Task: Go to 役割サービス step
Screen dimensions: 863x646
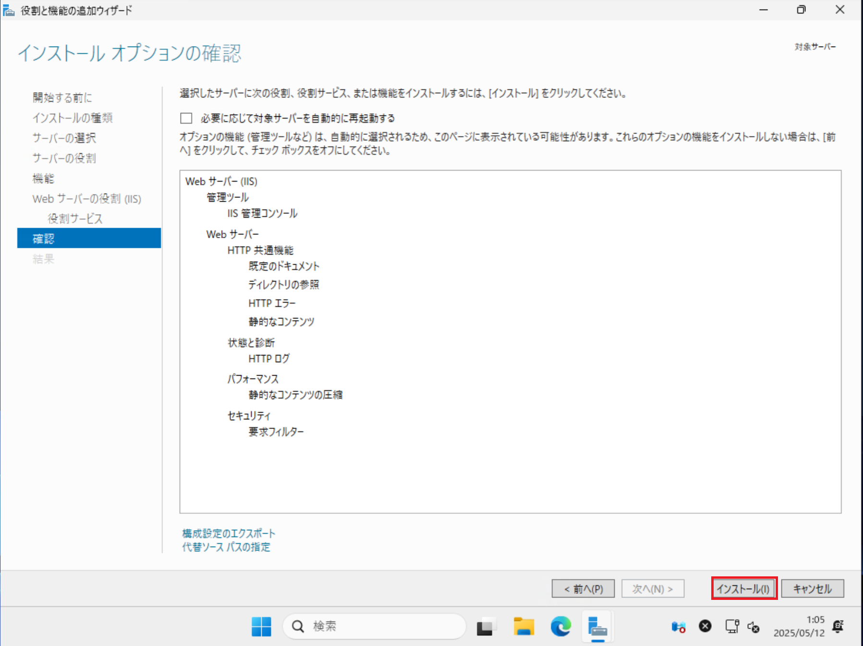Action: (75, 219)
